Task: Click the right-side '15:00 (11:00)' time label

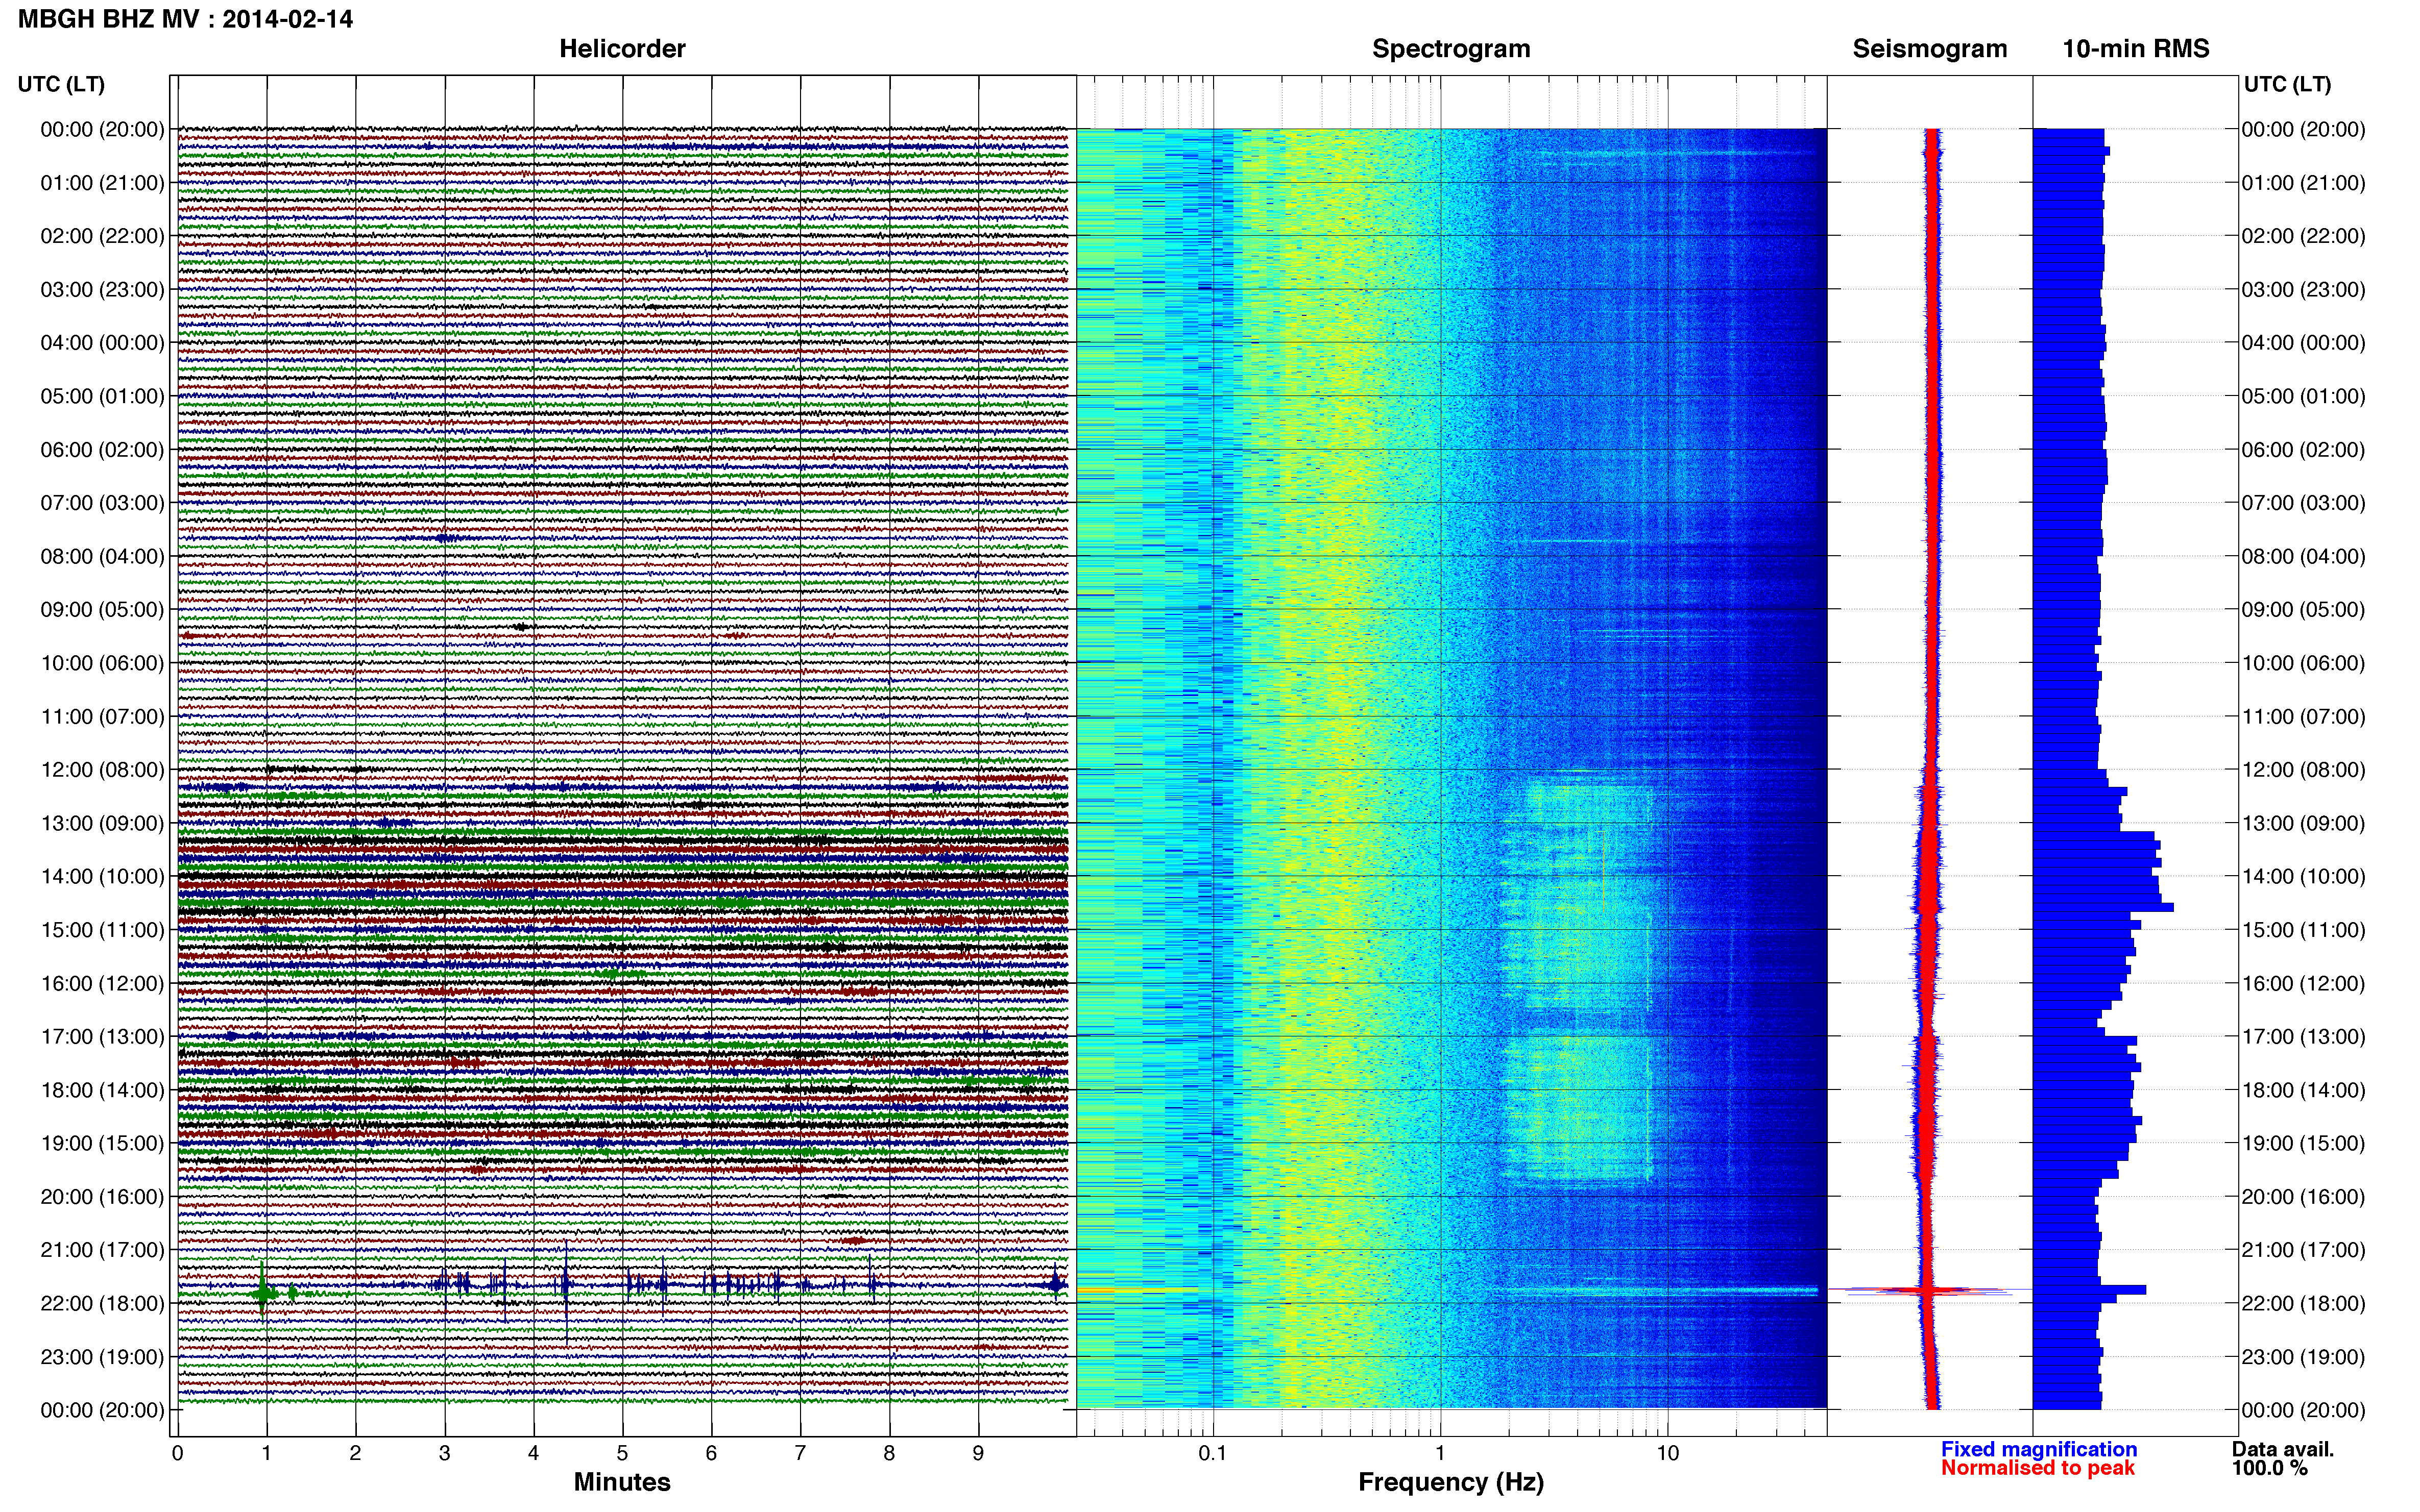Action: [2303, 930]
